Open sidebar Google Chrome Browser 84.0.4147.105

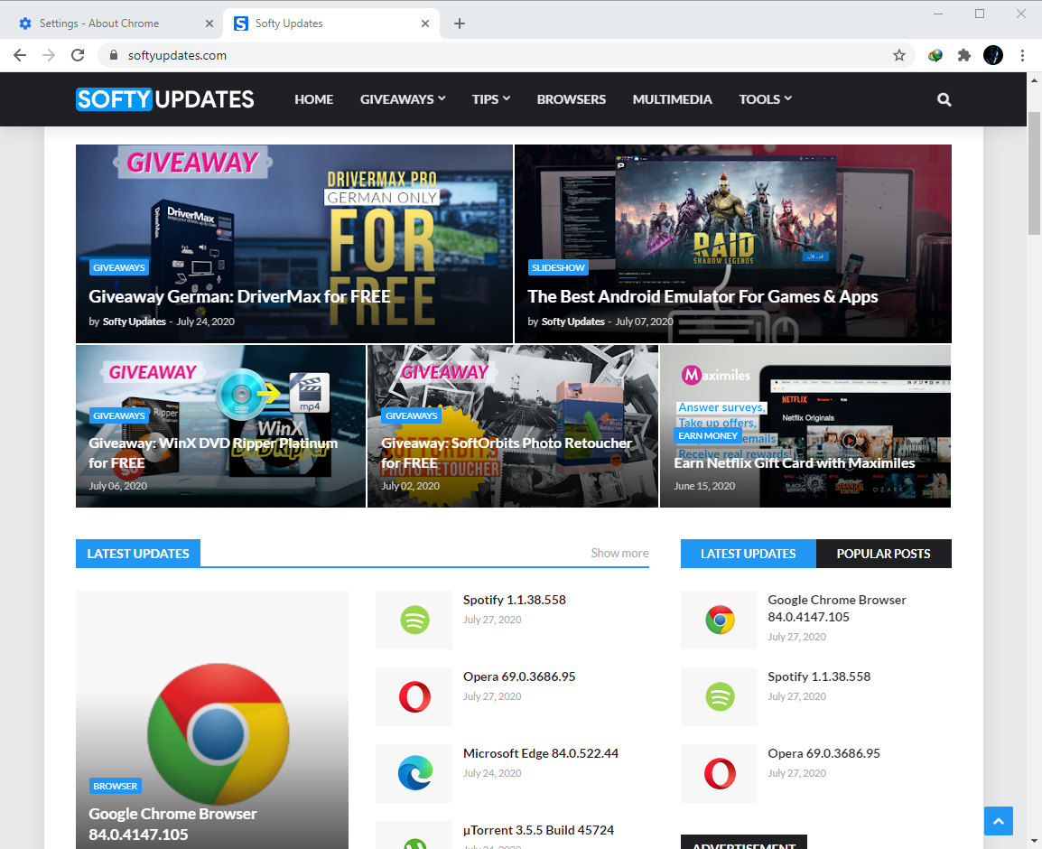click(837, 609)
